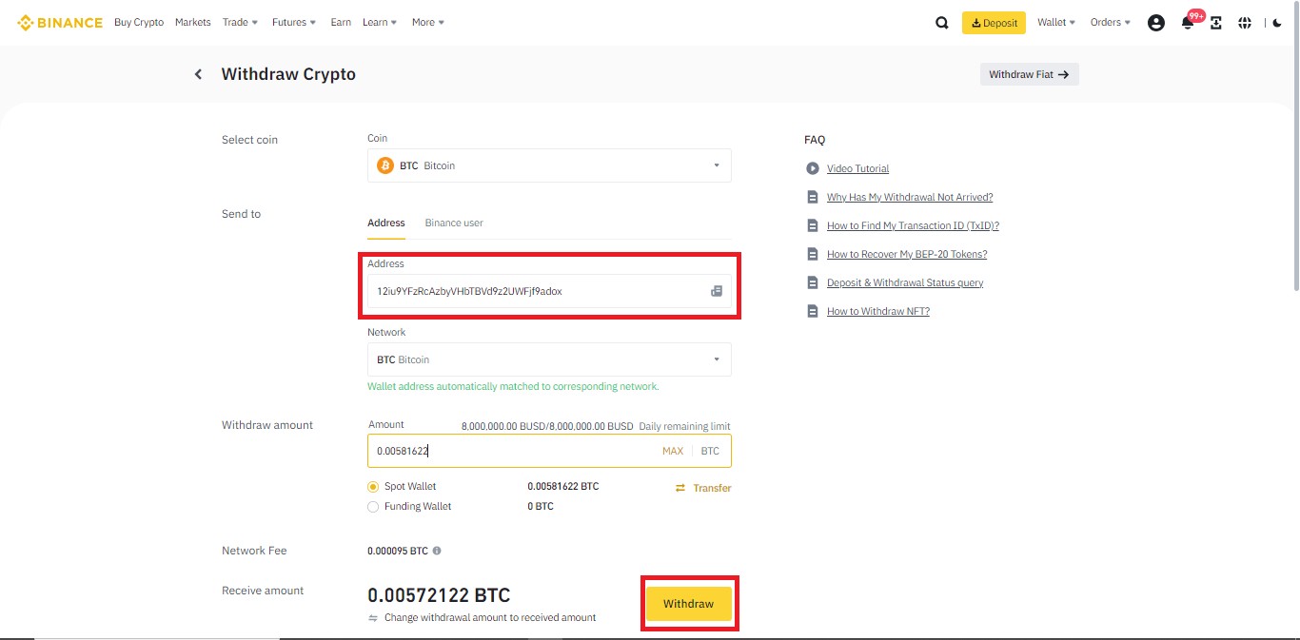Click the Video Tutorial play icon
Viewport: 1300px width, 640px height.
pos(813,168)
